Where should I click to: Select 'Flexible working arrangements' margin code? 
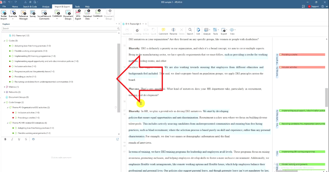(302, 164)
